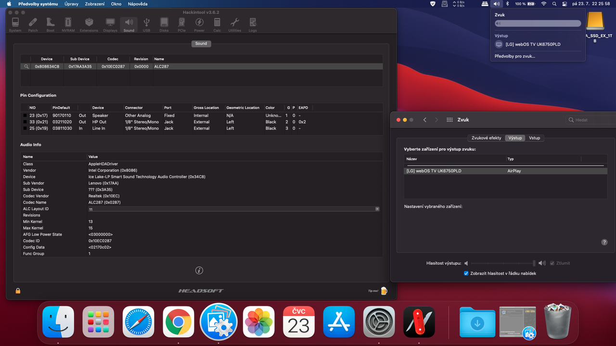Viewport: 616px width, 346px height.
Task: Switch to the Vstup tab
Action: click(535, 138)
